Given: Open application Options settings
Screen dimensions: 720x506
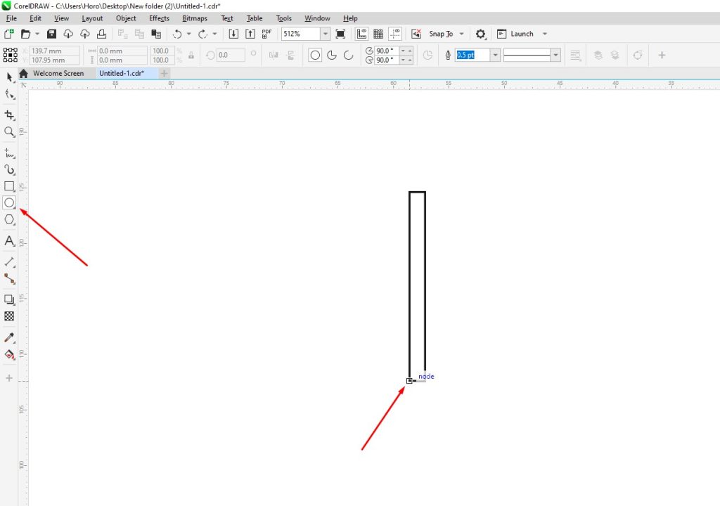Looking at the screenshot, I should coord(481,33).
